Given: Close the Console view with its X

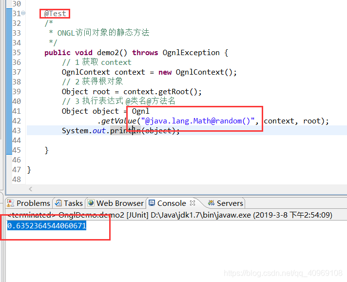Looking at the screenshot, I should [x=193, y=203].
